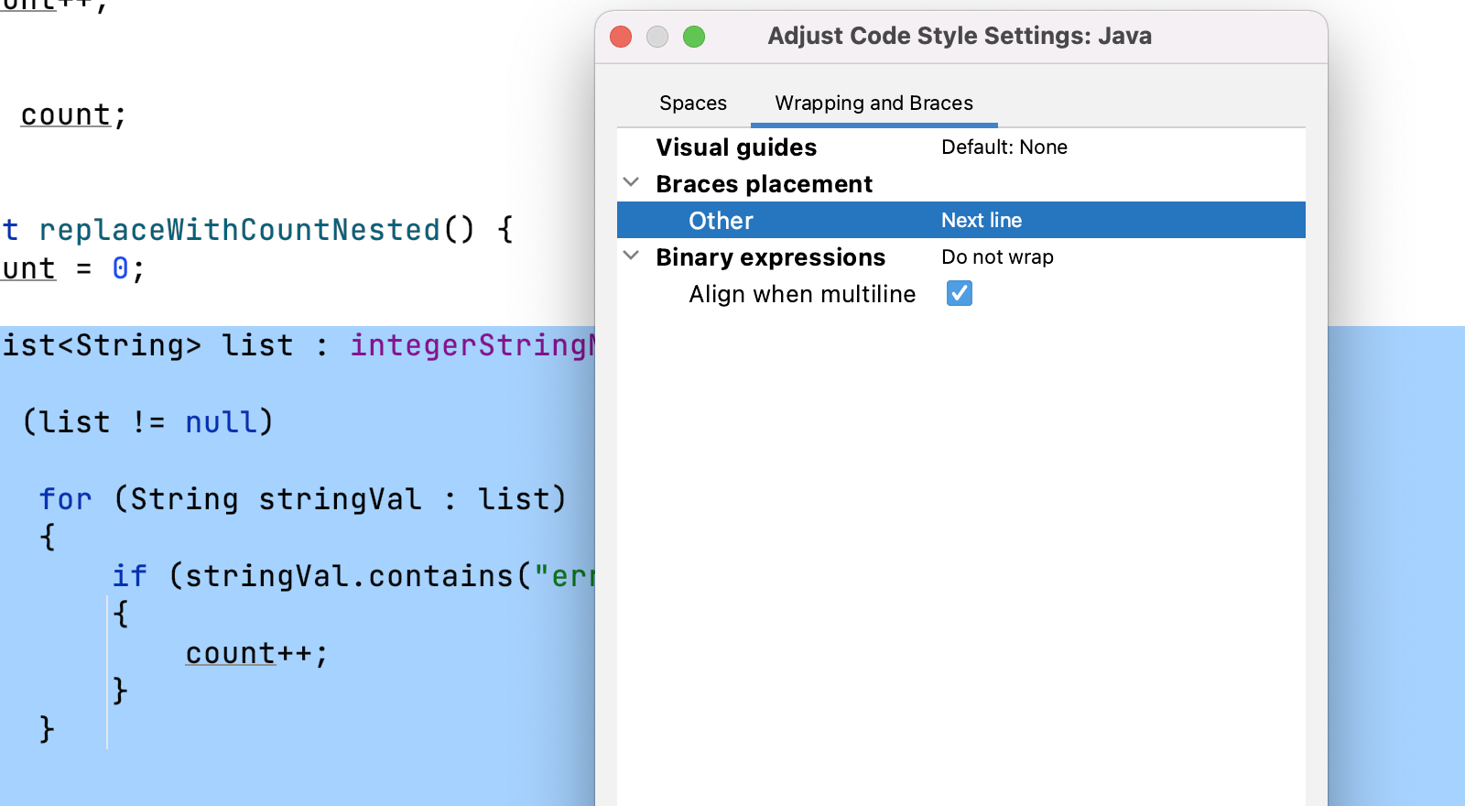Viewport: 1465px width, 806px height.
Task: Close the Adjust Code Style Settings dialog
Action: (x=621, y=37)
